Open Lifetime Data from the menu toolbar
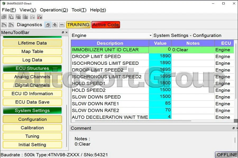Image resolution: width=238 pixels, height=158 pixels. pyautogui.click(x=32, y=43)
